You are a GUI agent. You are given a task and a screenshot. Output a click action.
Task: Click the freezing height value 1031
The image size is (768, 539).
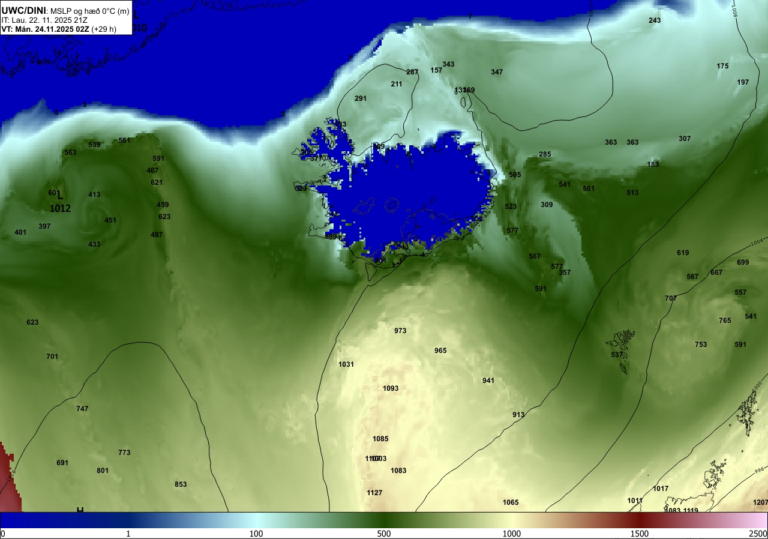pos(346,364)
